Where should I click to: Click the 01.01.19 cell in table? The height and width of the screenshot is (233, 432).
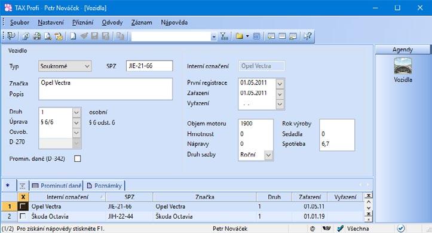pyautogui.click(x=310, y=216)
